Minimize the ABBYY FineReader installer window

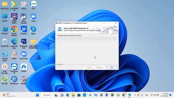(104, 23)
